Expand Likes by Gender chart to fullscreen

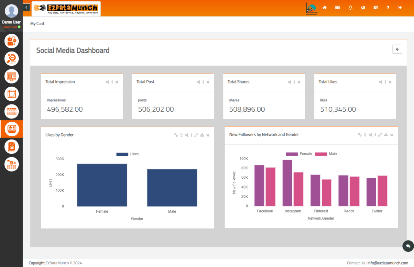[x=196, y=135]
